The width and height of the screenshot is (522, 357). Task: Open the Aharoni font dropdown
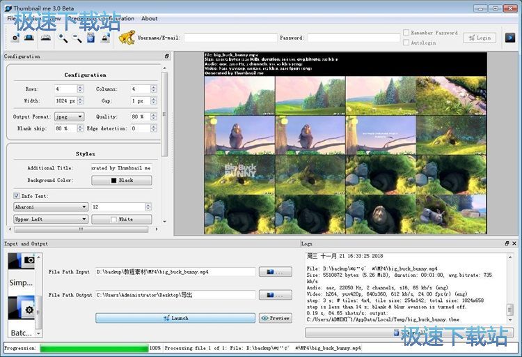point(51,207)
